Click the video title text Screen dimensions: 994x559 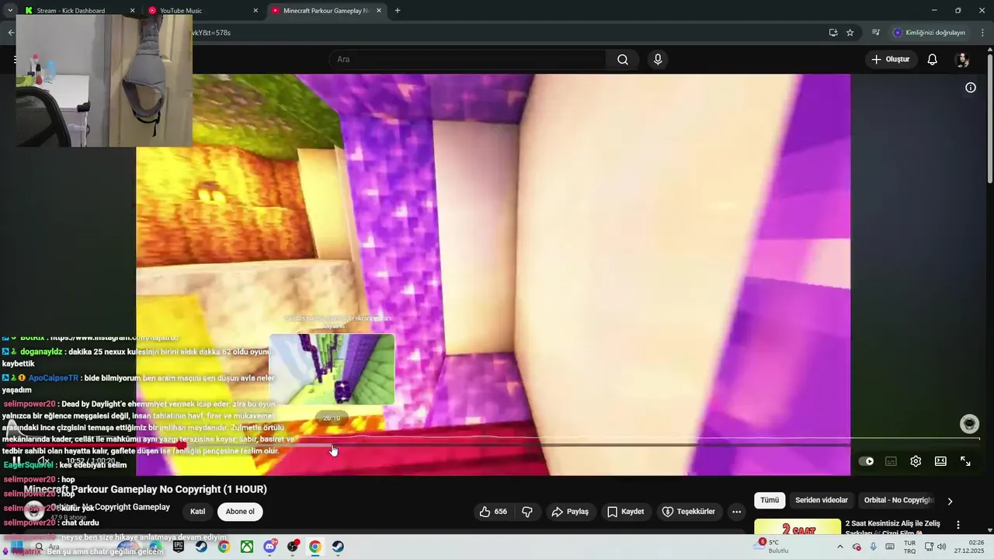(x=145, y=489)
